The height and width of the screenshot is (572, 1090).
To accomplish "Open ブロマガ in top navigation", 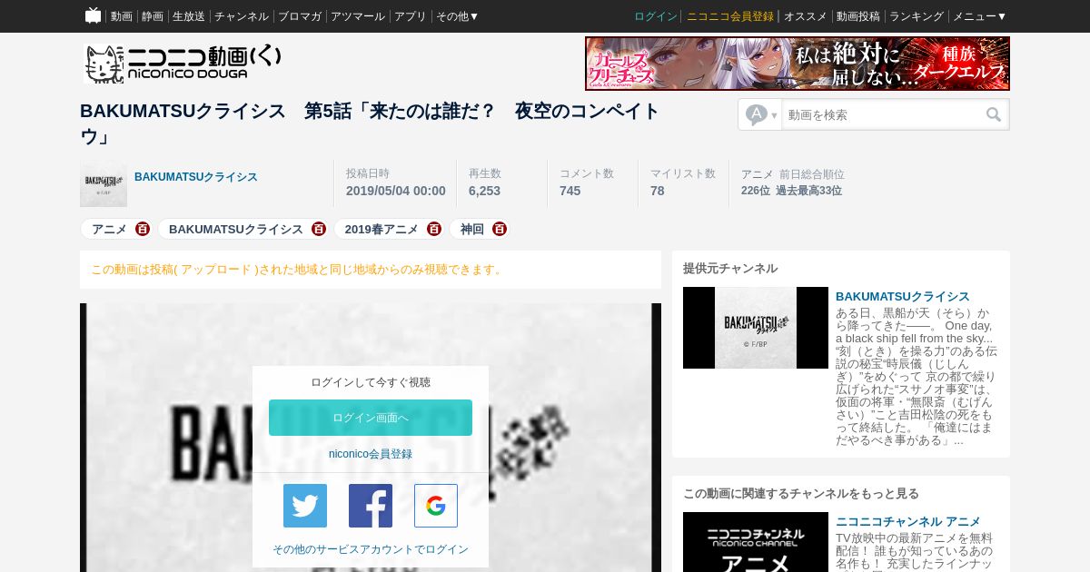I will [x=300, y=16].
